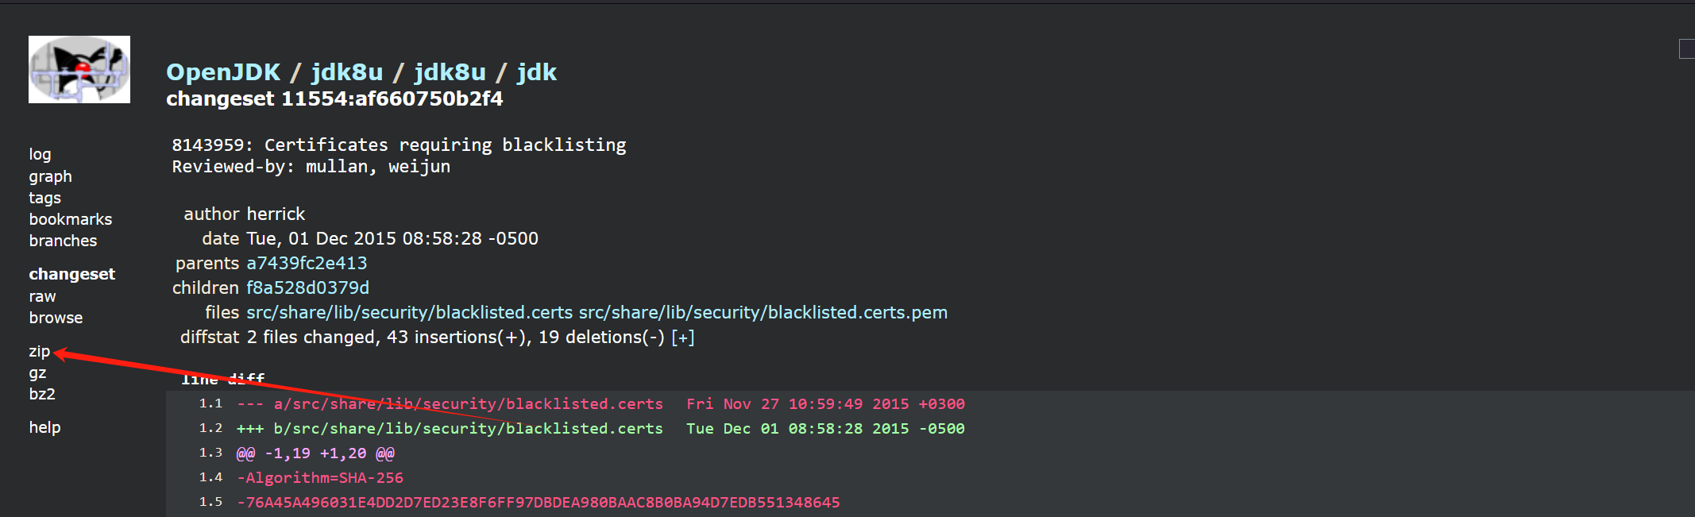View the branches page

(63, 241)
